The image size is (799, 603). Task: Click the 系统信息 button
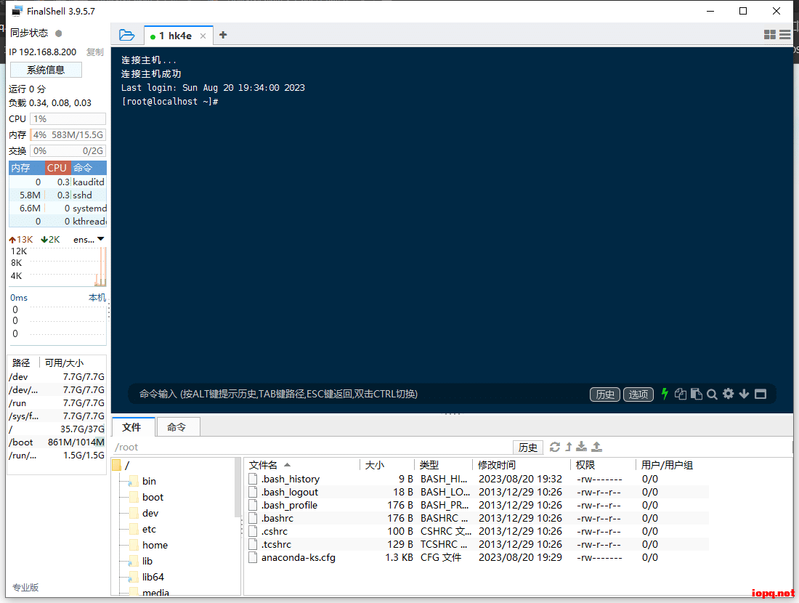tap(46, 70)
